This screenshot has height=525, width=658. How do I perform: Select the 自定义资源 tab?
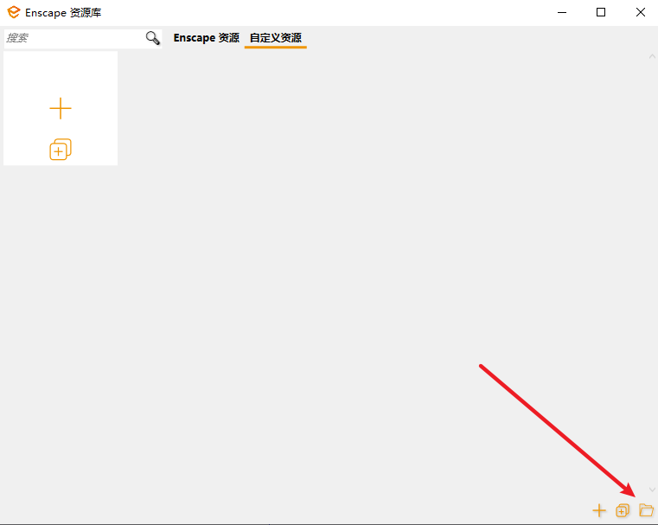[x=275, y=38]
